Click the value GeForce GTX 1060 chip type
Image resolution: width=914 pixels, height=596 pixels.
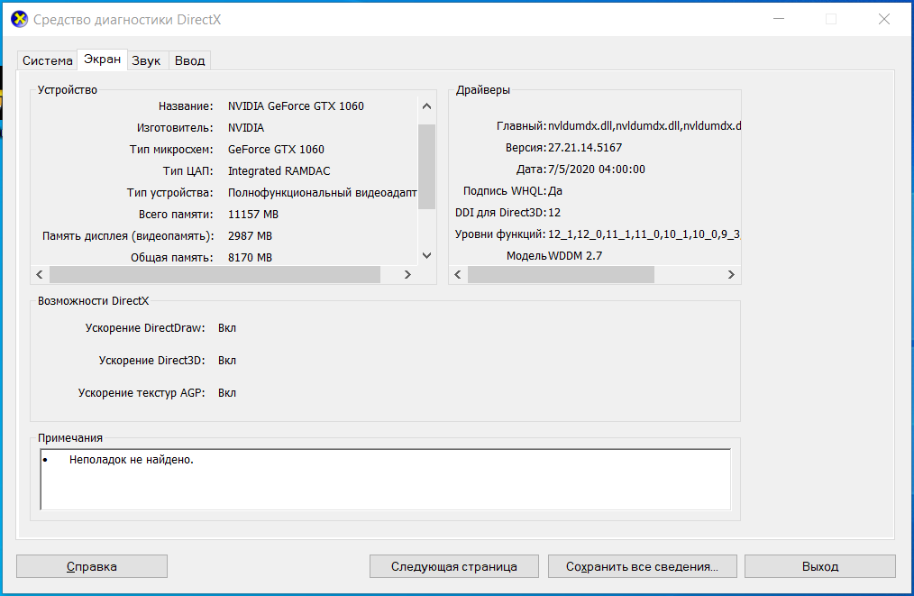click(x=276, y=150)
